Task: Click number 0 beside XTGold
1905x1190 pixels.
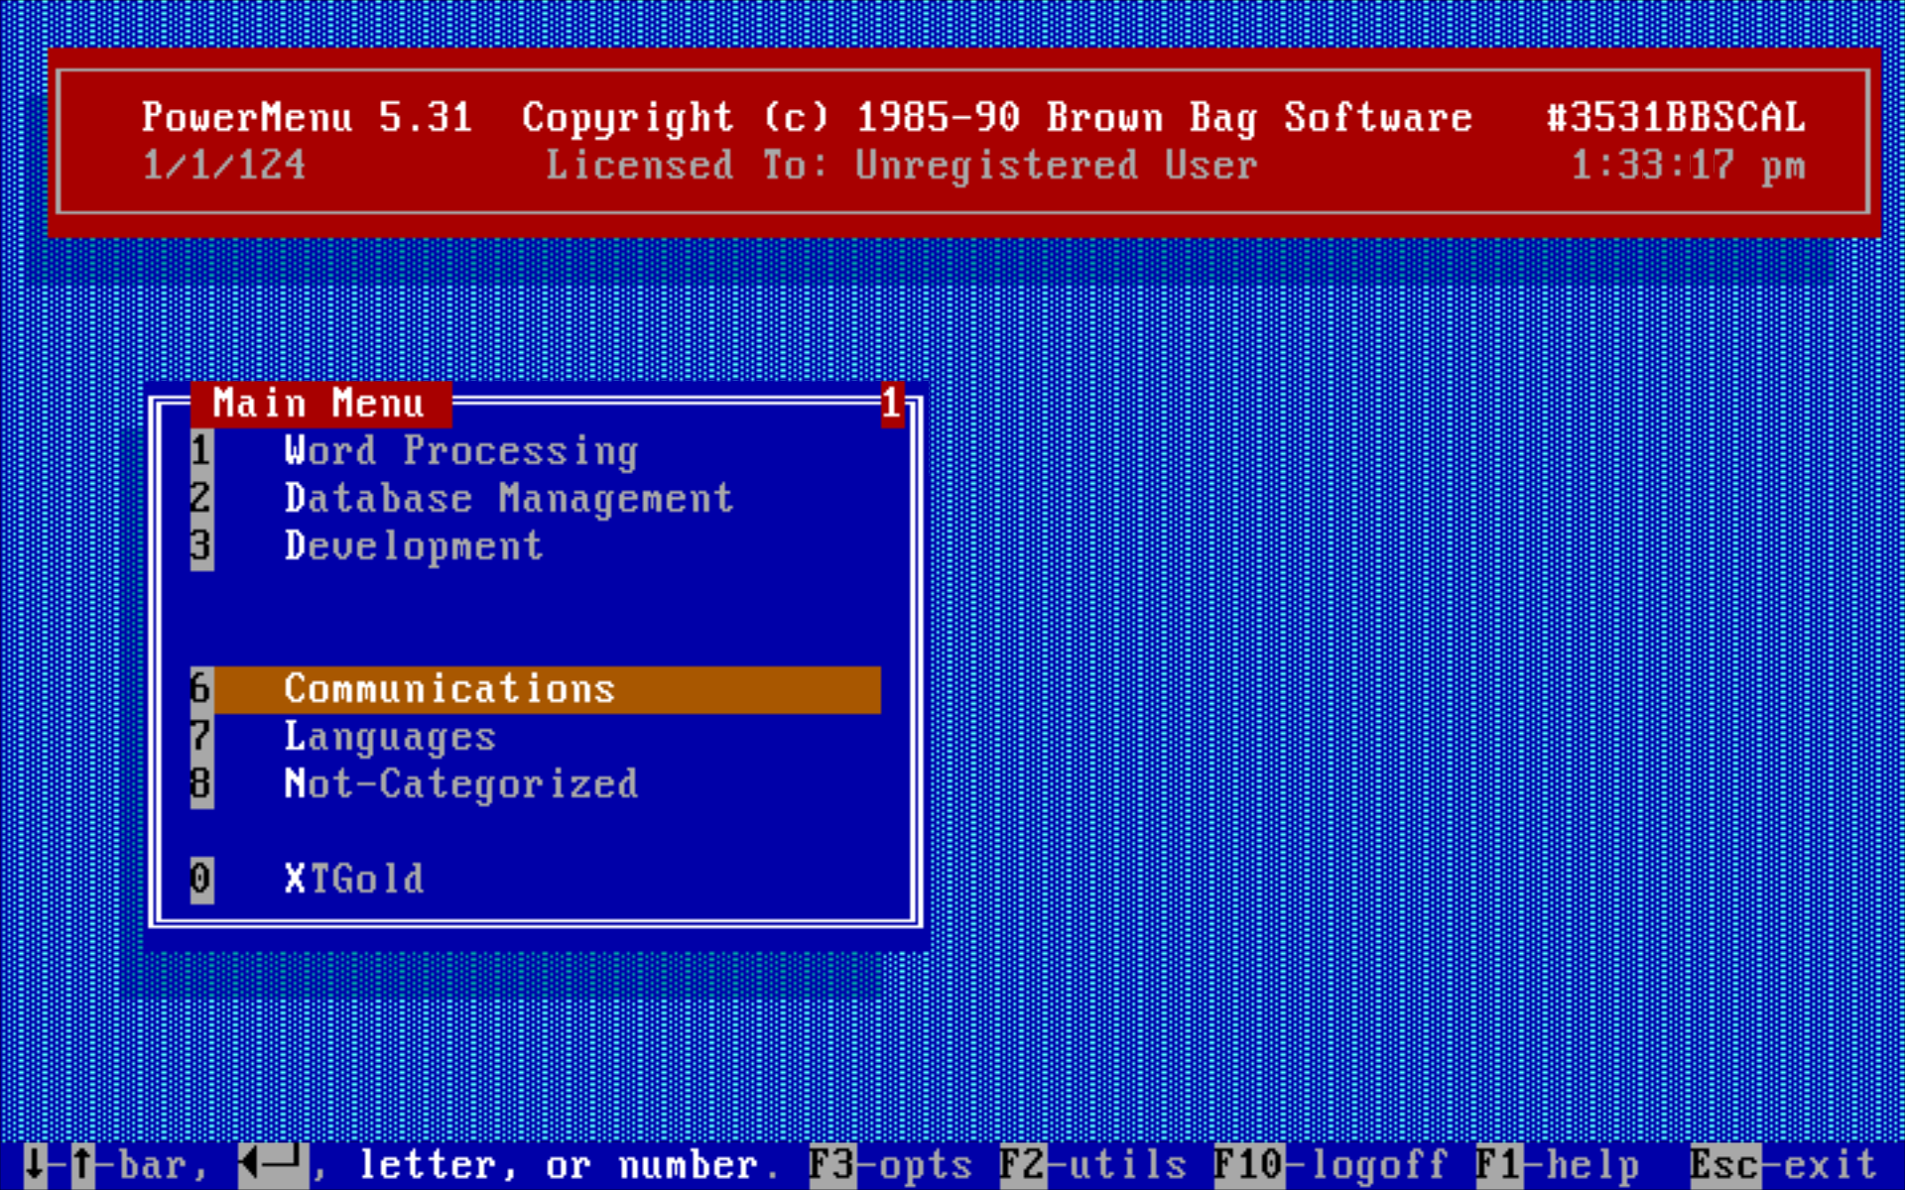Action: (x=201, y=880)
